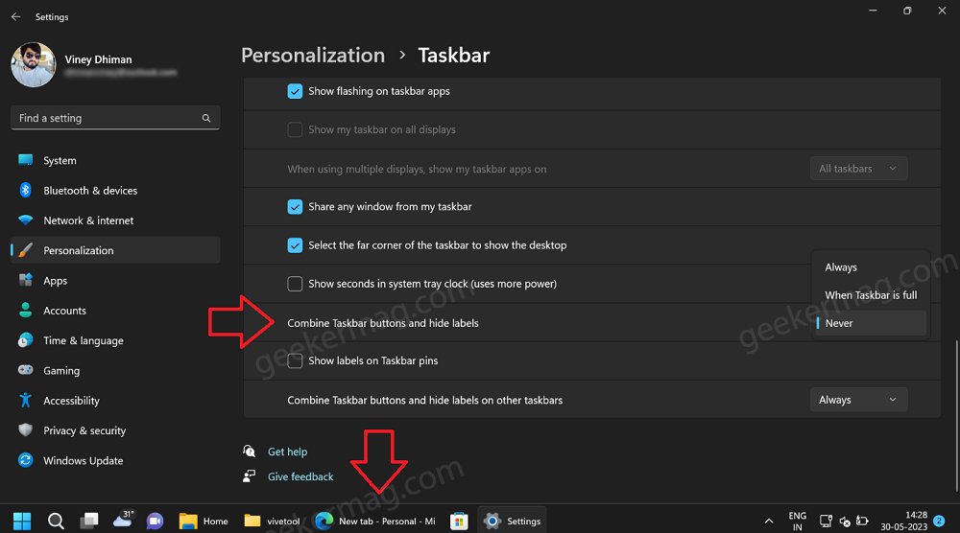
Task: Click the Accessibility figure icon
Action: coord(25,401)
